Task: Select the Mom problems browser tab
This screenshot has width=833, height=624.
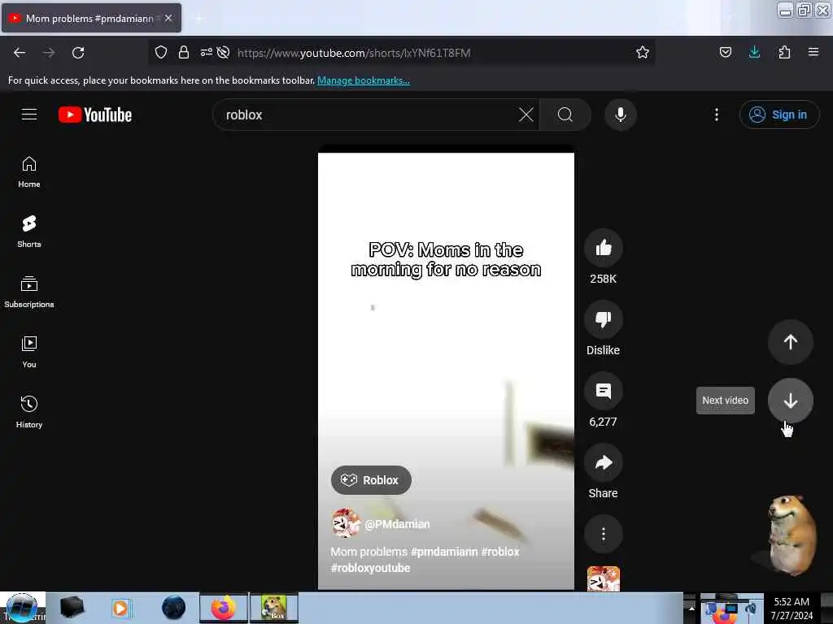Action: click(91, 18)
